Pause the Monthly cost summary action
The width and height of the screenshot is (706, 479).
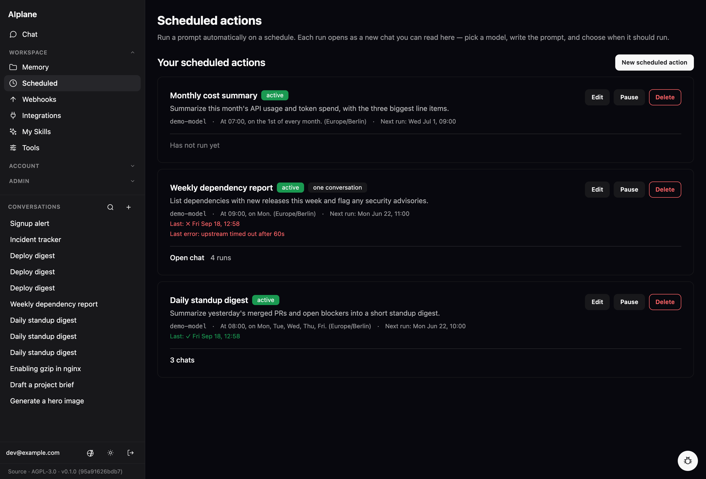(x=629, y=97)
